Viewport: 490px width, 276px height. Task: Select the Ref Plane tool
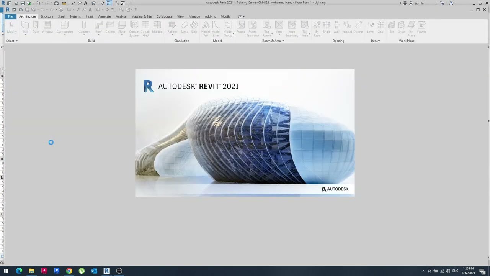412,29
